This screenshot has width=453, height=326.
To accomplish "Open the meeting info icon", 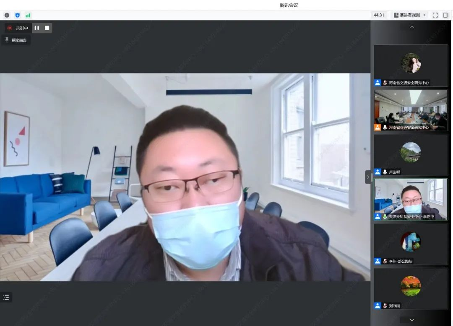I will click(x=7, y=15).
